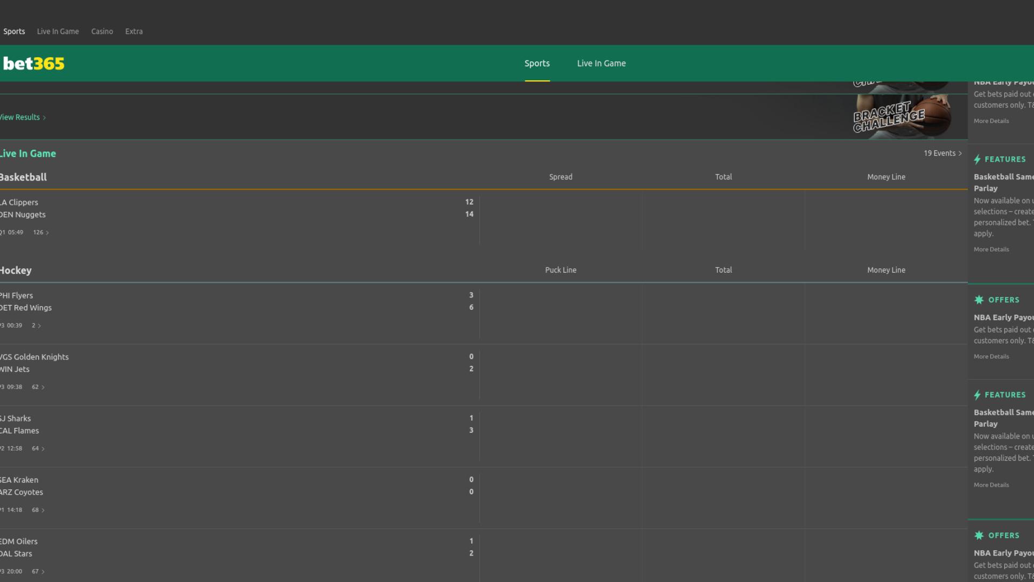Click Q1 05:49 game clock
1034x582 pixels.
(11, 233)
